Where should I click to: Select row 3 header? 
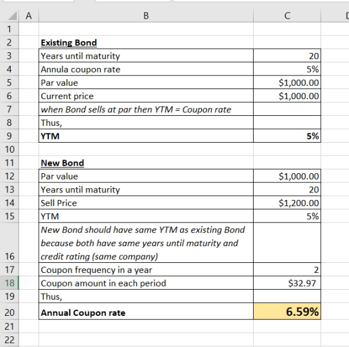pyautogui.click(x=9, y=55)
